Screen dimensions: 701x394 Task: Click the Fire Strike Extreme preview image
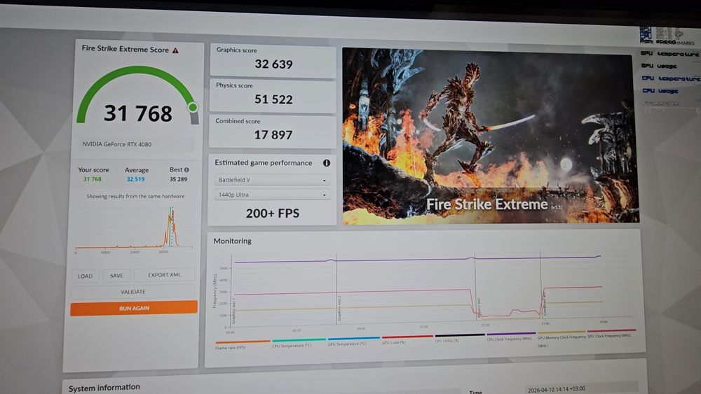[491, 136]
